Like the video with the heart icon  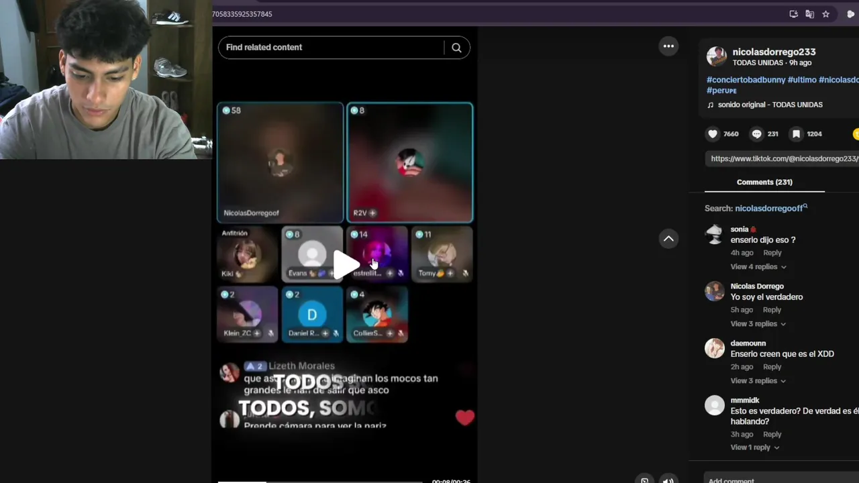(713, 134)
